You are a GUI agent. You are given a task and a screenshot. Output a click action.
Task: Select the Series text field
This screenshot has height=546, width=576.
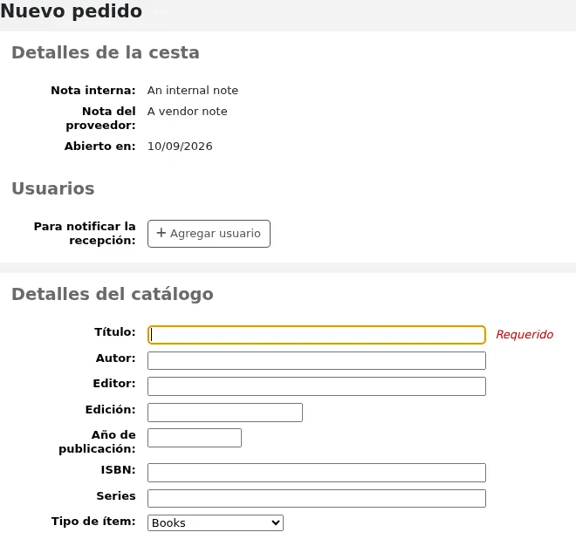[x=317, y=498]
